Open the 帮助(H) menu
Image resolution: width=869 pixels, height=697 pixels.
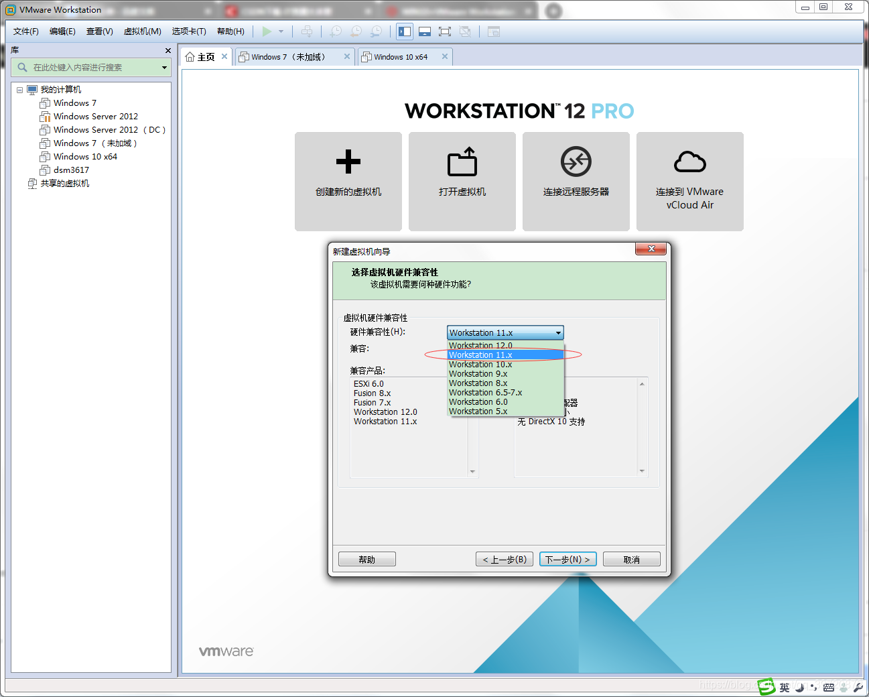click(x=230, y=31)
